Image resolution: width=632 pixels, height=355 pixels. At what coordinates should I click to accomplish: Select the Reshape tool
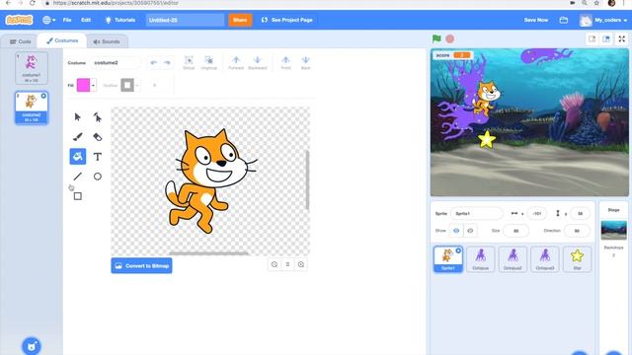coord(97,117)
